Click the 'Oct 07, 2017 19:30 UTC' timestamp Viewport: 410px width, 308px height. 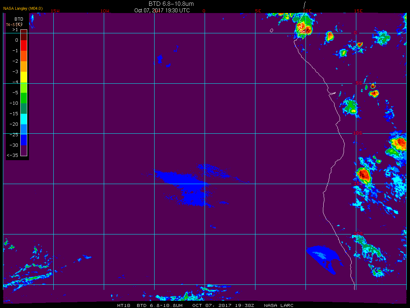pyautogui.click(x=162, y=11)
